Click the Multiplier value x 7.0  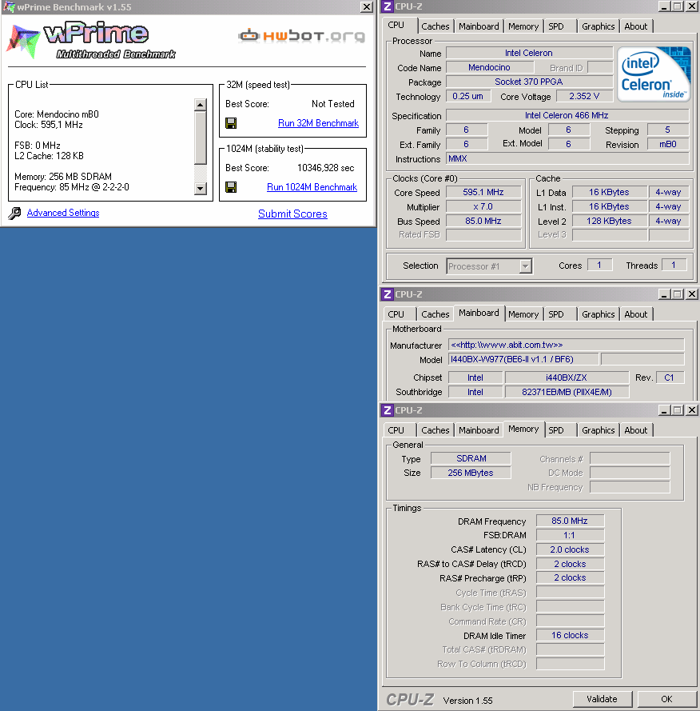(483, 207)
